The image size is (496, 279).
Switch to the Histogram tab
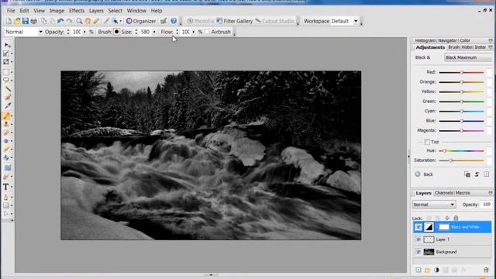click(425, 40)
